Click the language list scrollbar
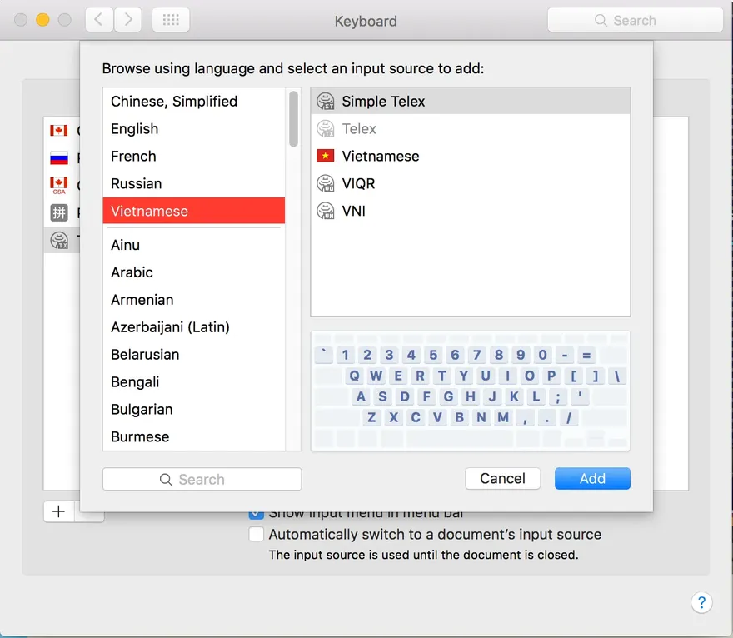This screenshot has width=733, height=638. coord(293,117)
